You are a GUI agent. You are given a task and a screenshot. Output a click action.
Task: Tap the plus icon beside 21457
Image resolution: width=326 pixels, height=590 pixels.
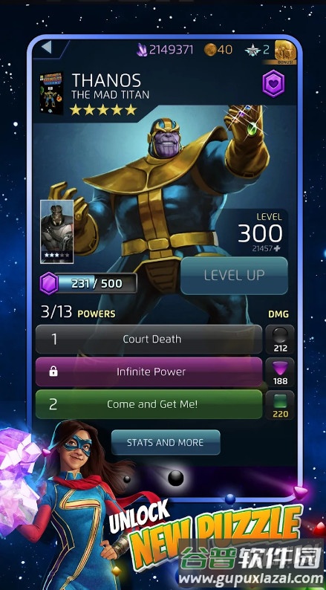tap(277, 249)
